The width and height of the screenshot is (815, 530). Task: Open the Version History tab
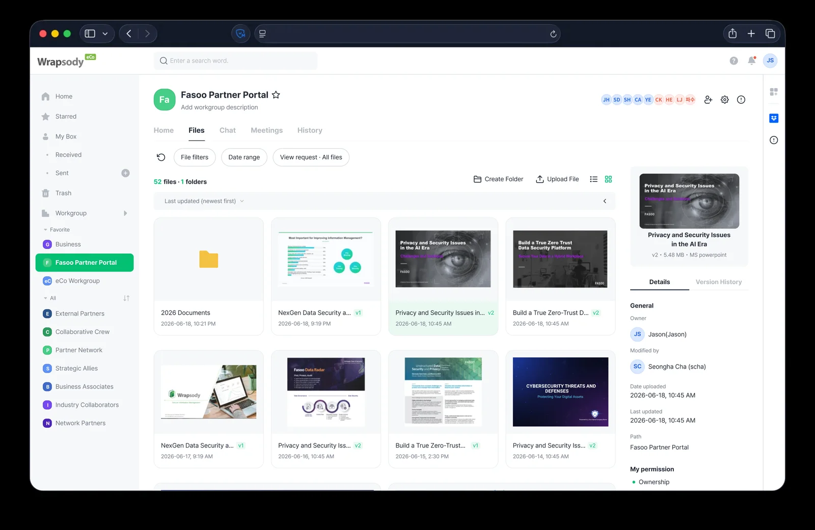pos(719,282)
